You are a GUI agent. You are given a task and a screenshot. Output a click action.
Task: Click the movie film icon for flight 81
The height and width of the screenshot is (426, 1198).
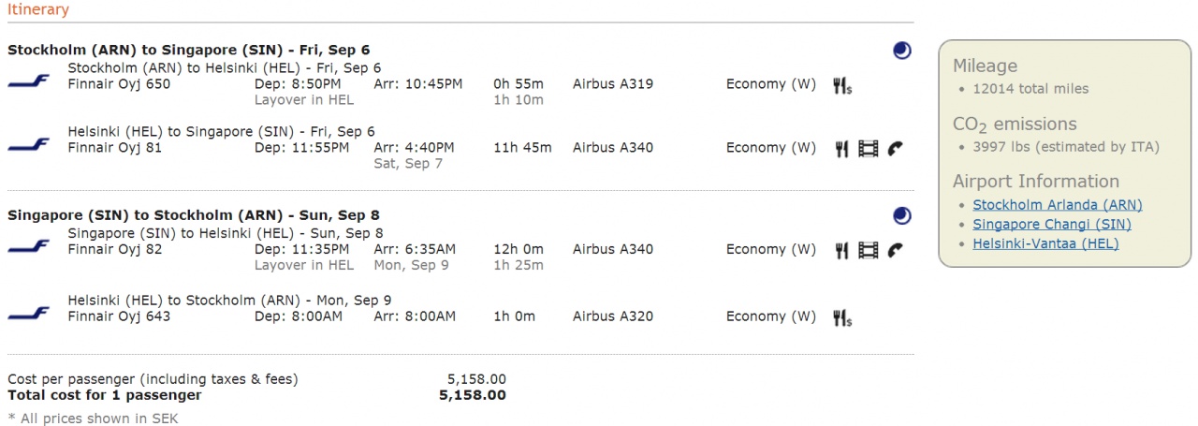click(x=869, y=148)
